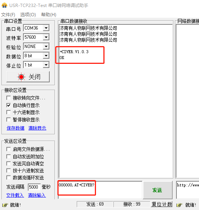Open the 选项(O) menu
Screen dimensions: 199x210
(x=28, y=15)
